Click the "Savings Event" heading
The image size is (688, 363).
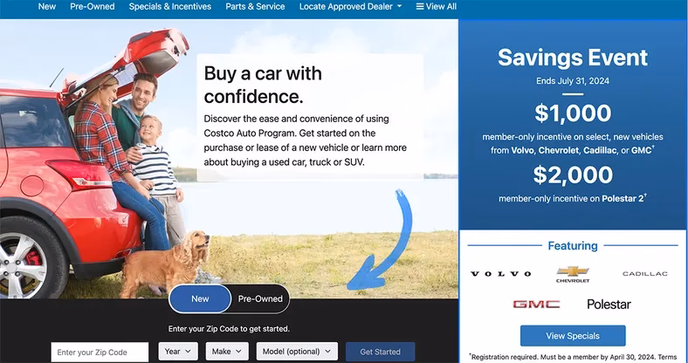573,58
